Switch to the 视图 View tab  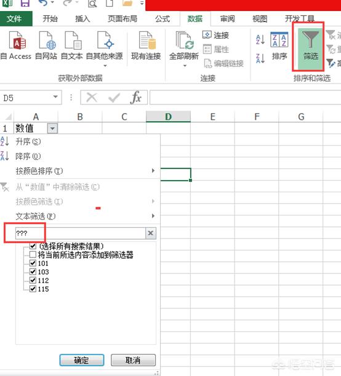point(260,18)
